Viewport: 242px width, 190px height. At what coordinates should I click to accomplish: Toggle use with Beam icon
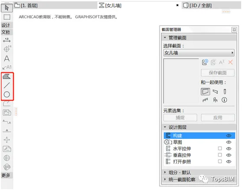[215, 92]
